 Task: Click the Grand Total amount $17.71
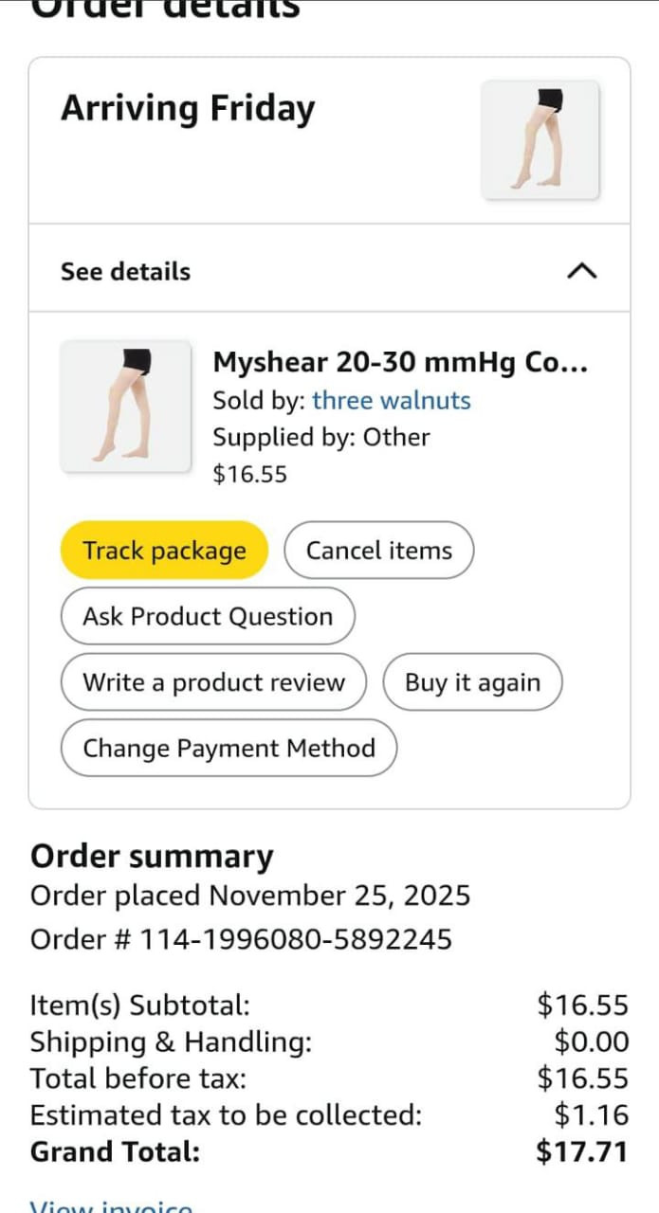(x=581, y=1151)
